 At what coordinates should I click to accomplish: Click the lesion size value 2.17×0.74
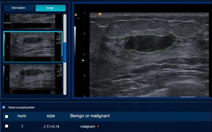[51, 126]
